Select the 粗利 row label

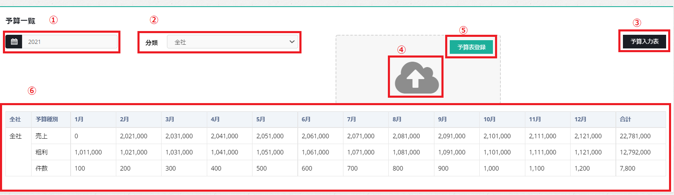click(x=42, y=152)
